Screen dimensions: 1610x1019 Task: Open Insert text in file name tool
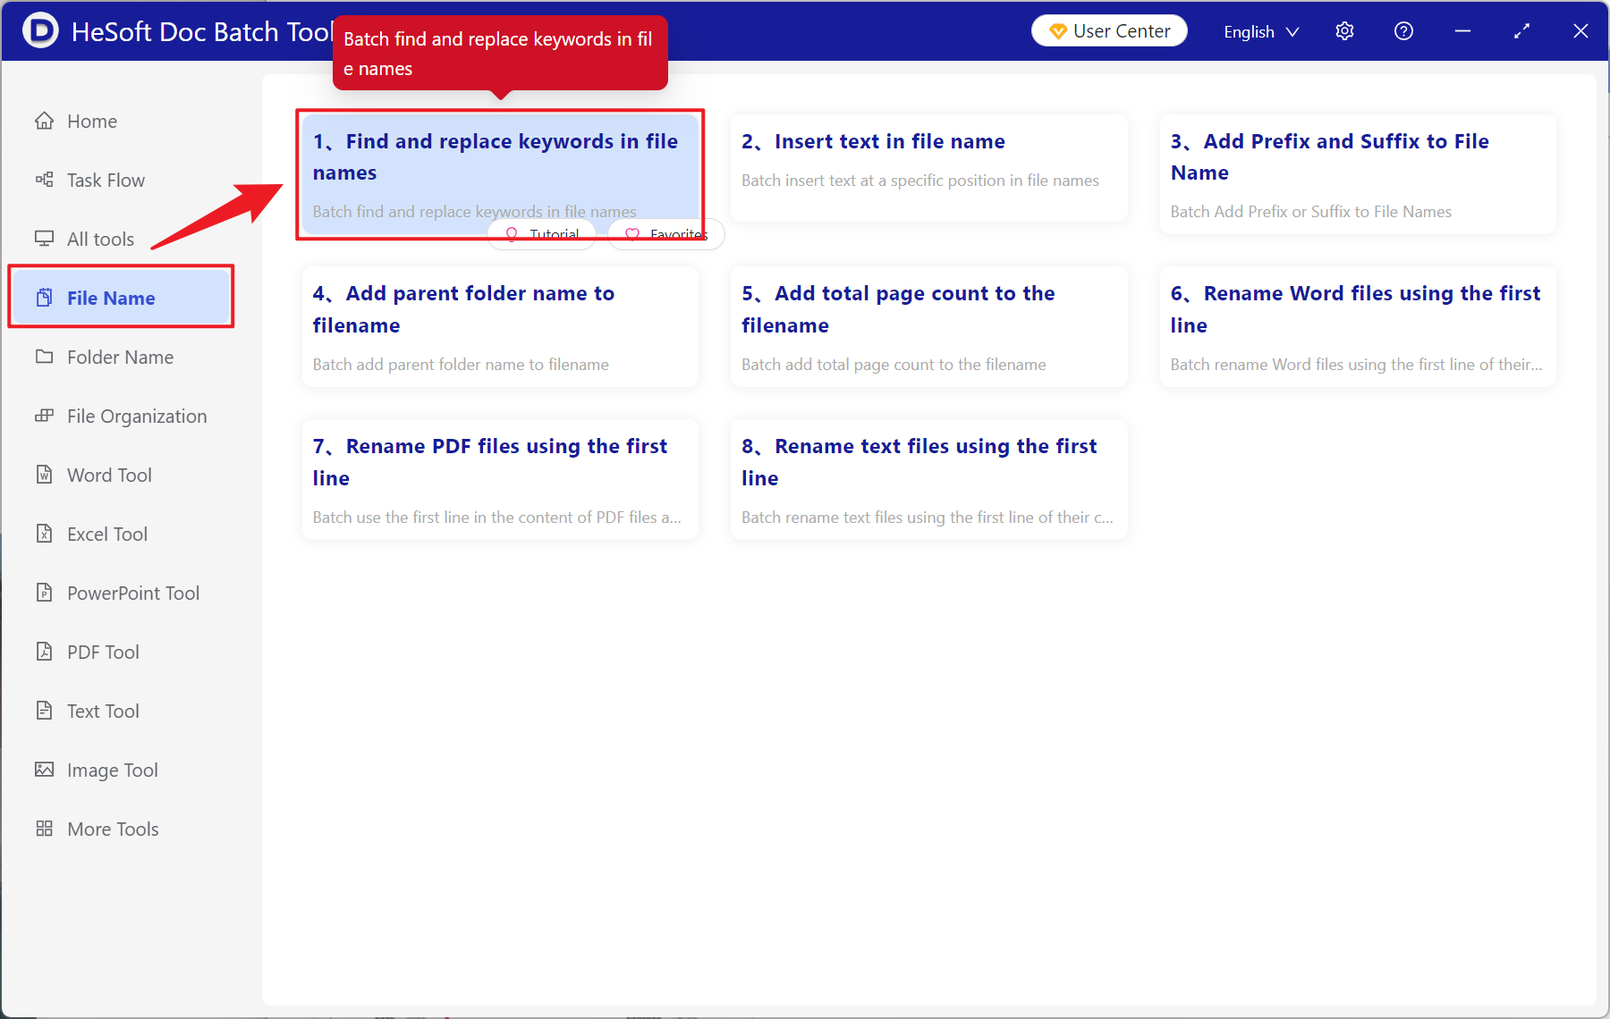click(x=928, y=167)
